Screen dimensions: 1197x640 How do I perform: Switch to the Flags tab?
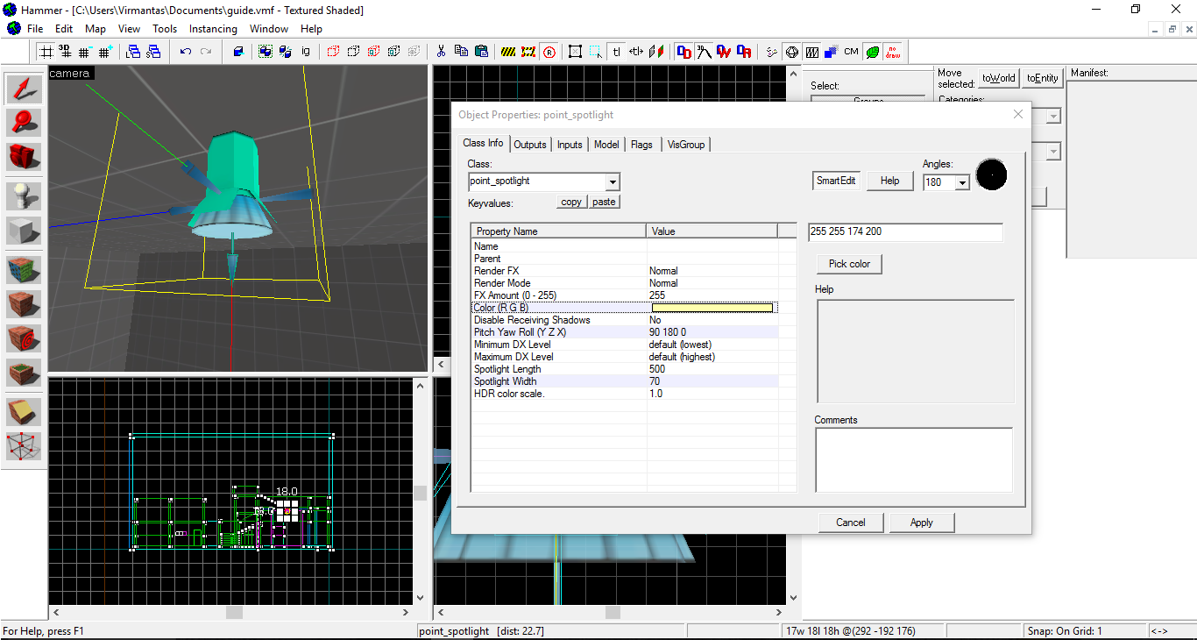[641, 145]
